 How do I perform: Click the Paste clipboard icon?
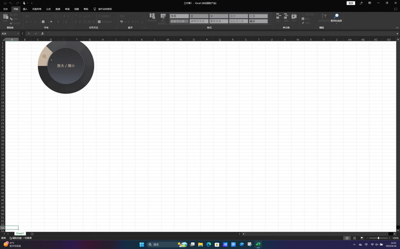coord(5,16)
